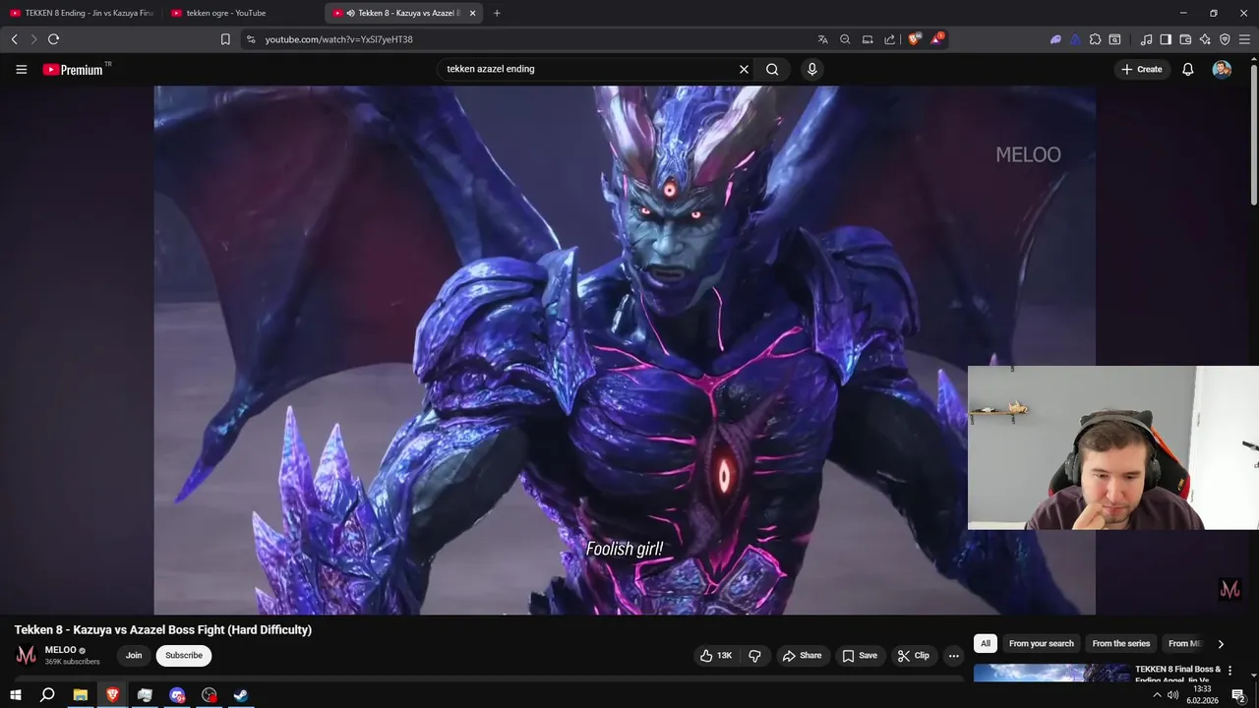The height and width of the screenshot is (708, 1259).
Task: Start voice search with the microphone
Action: [811, 69]
